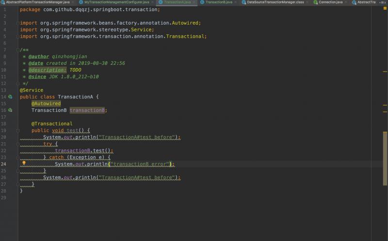
Task: Click the DataSourceTransactionManager.class tab icon
Action: [x=244, y=2]
